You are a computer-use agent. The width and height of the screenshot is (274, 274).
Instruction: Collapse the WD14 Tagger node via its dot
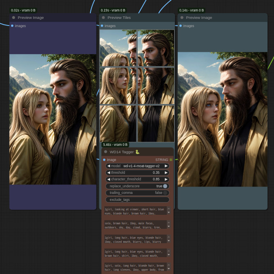pyautogui.click(x=106, y=152)
